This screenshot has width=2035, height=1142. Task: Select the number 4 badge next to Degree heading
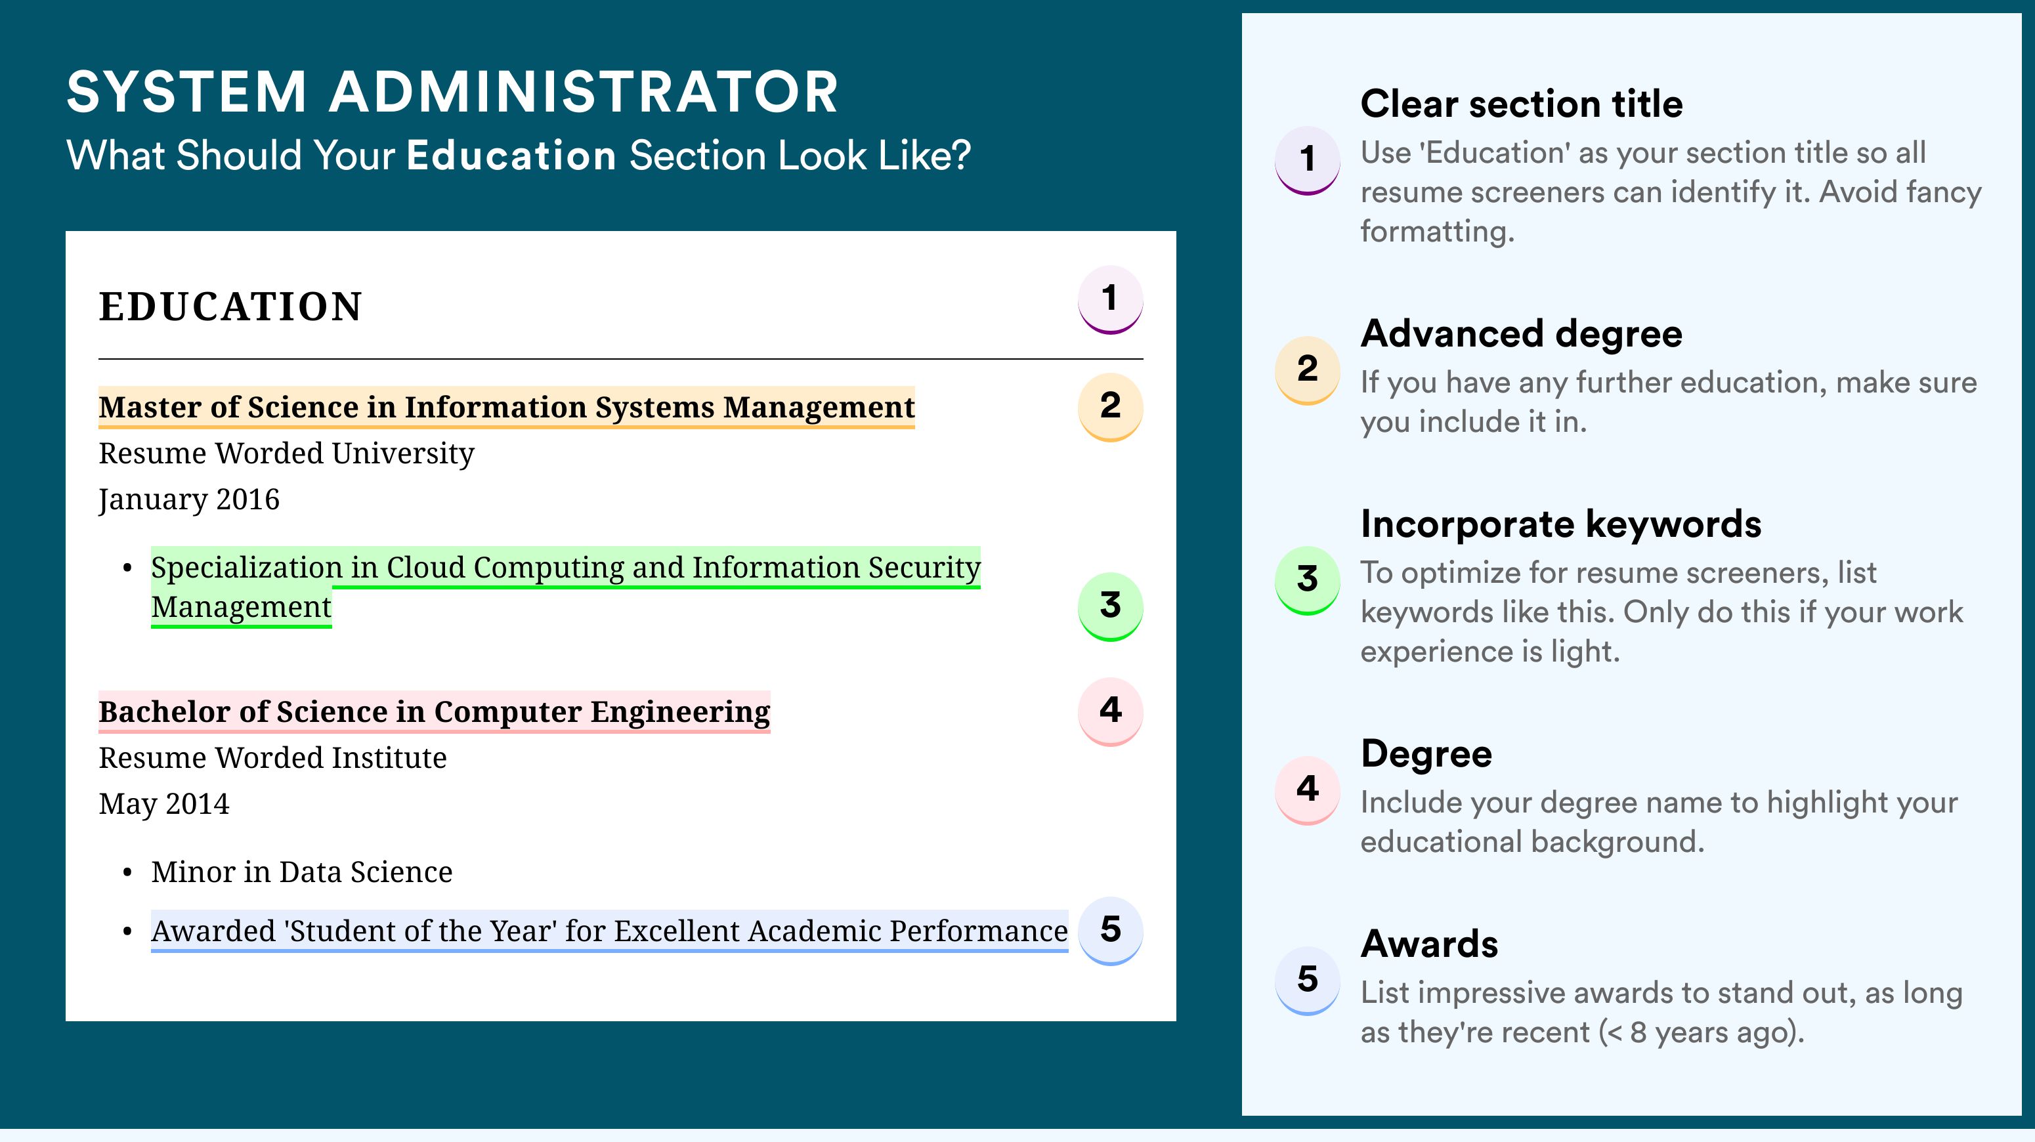[1308, 790]
